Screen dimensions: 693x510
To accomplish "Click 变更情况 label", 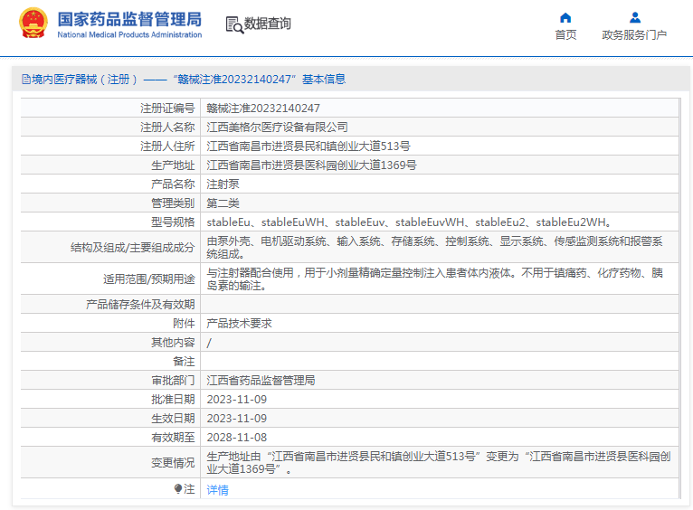I will 173,462.
